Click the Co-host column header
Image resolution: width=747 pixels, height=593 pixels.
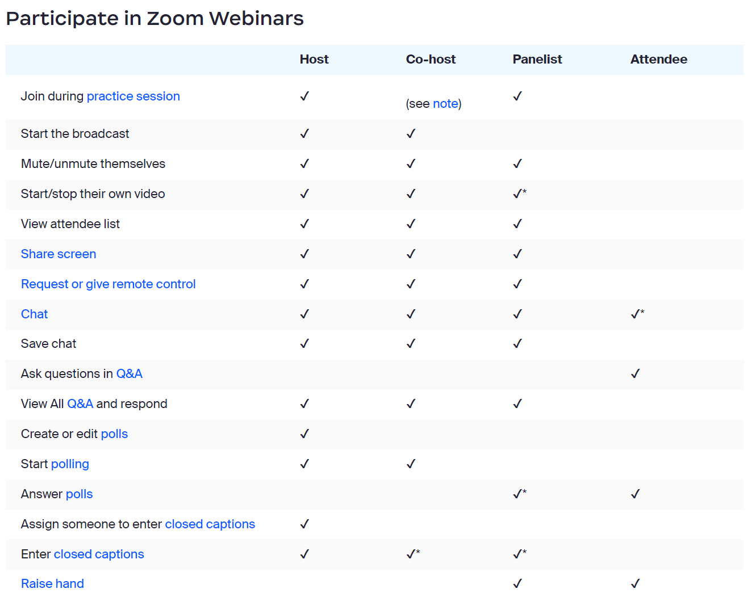point(431,59)
